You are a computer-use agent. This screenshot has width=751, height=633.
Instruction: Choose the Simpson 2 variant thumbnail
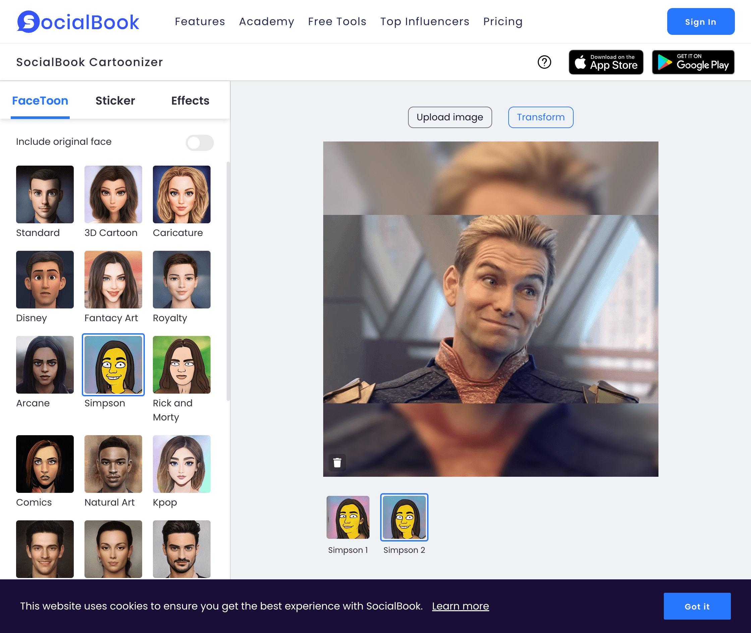pyautogui.click(x=404, y=517)
